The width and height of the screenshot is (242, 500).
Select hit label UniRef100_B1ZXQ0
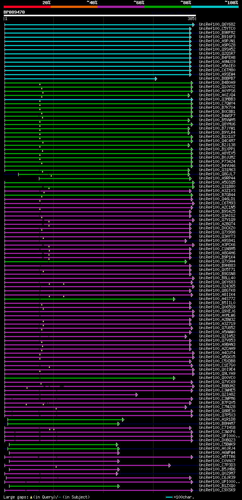(217, 486)
